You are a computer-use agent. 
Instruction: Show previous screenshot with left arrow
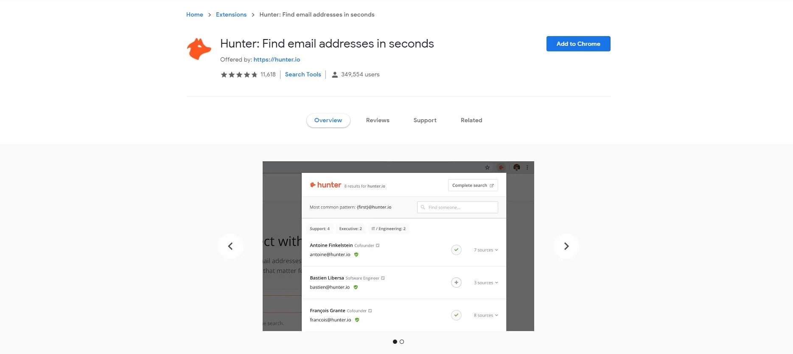[x=230, y=246]
